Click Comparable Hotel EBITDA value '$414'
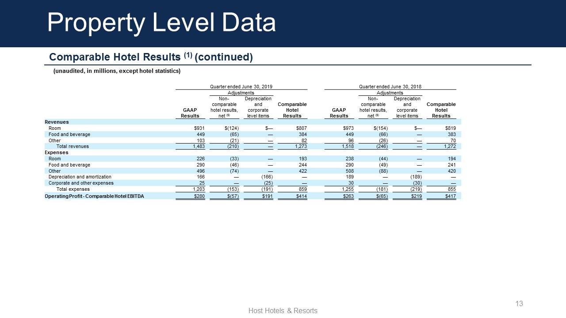 click(x=301, y=196)
